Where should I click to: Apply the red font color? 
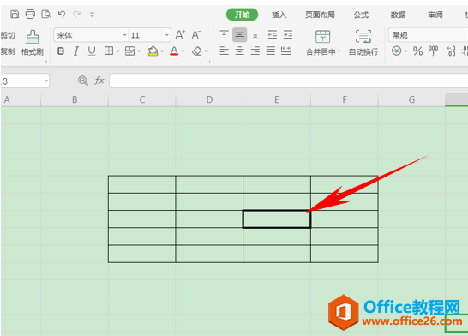click(x=174, y=51)
